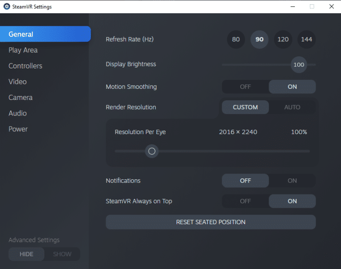This screenshot has height=269, width=341.
Task: Switch to the Camera tab
Action: 20,98
